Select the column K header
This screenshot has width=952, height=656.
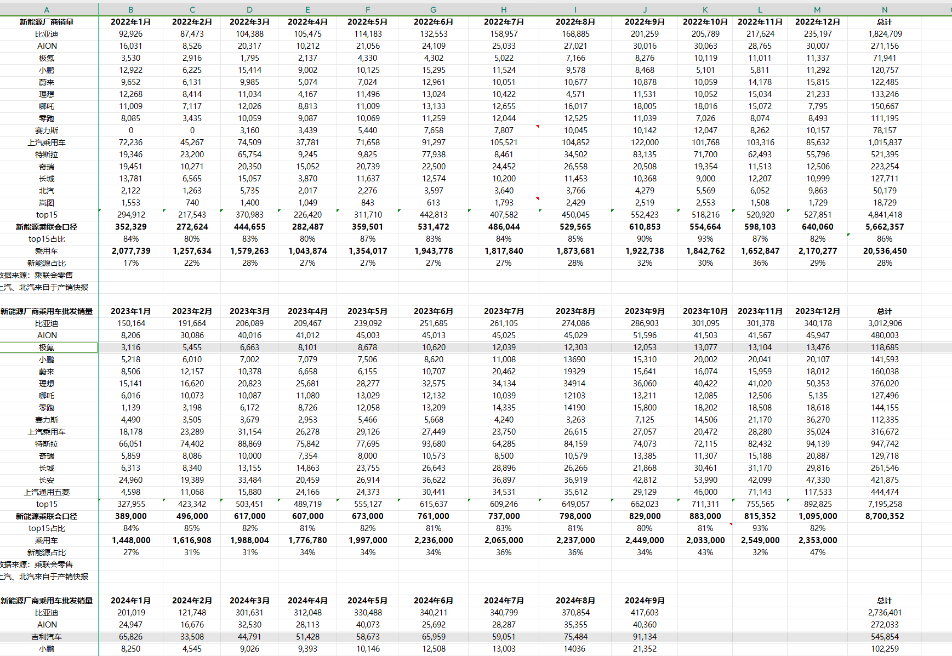[705, 10]
